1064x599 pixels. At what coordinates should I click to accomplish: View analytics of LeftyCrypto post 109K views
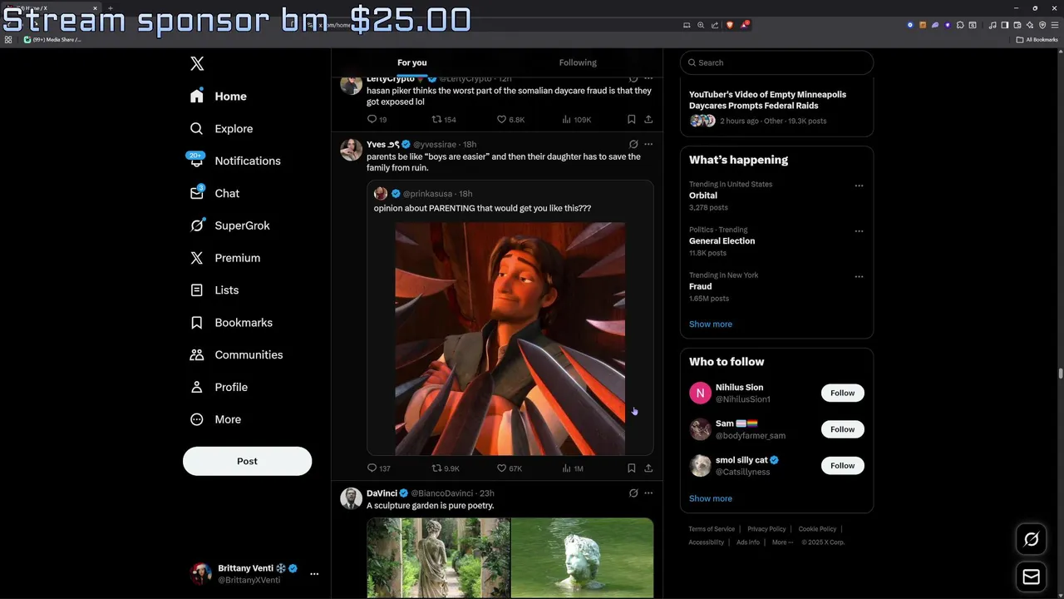click(576, 120)
